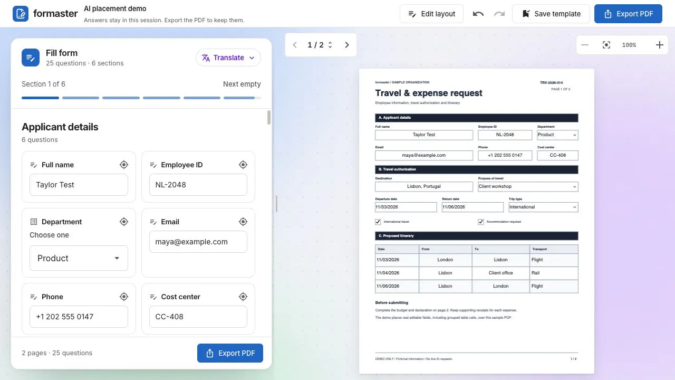Viewport: 675px width, 380px height.
Task: Toggle the Accommodation required checkbox
Action: coord(481,222)
